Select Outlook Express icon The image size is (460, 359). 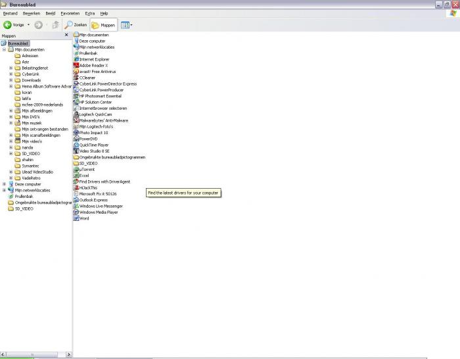[x=76, y=200]
